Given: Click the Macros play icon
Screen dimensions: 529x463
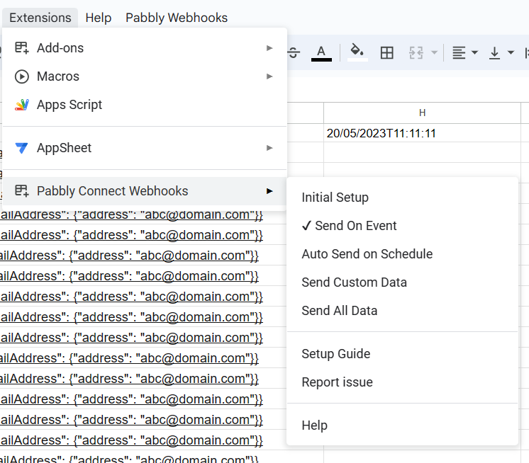Looking at the screenshot, I should (x=22, y=76).
